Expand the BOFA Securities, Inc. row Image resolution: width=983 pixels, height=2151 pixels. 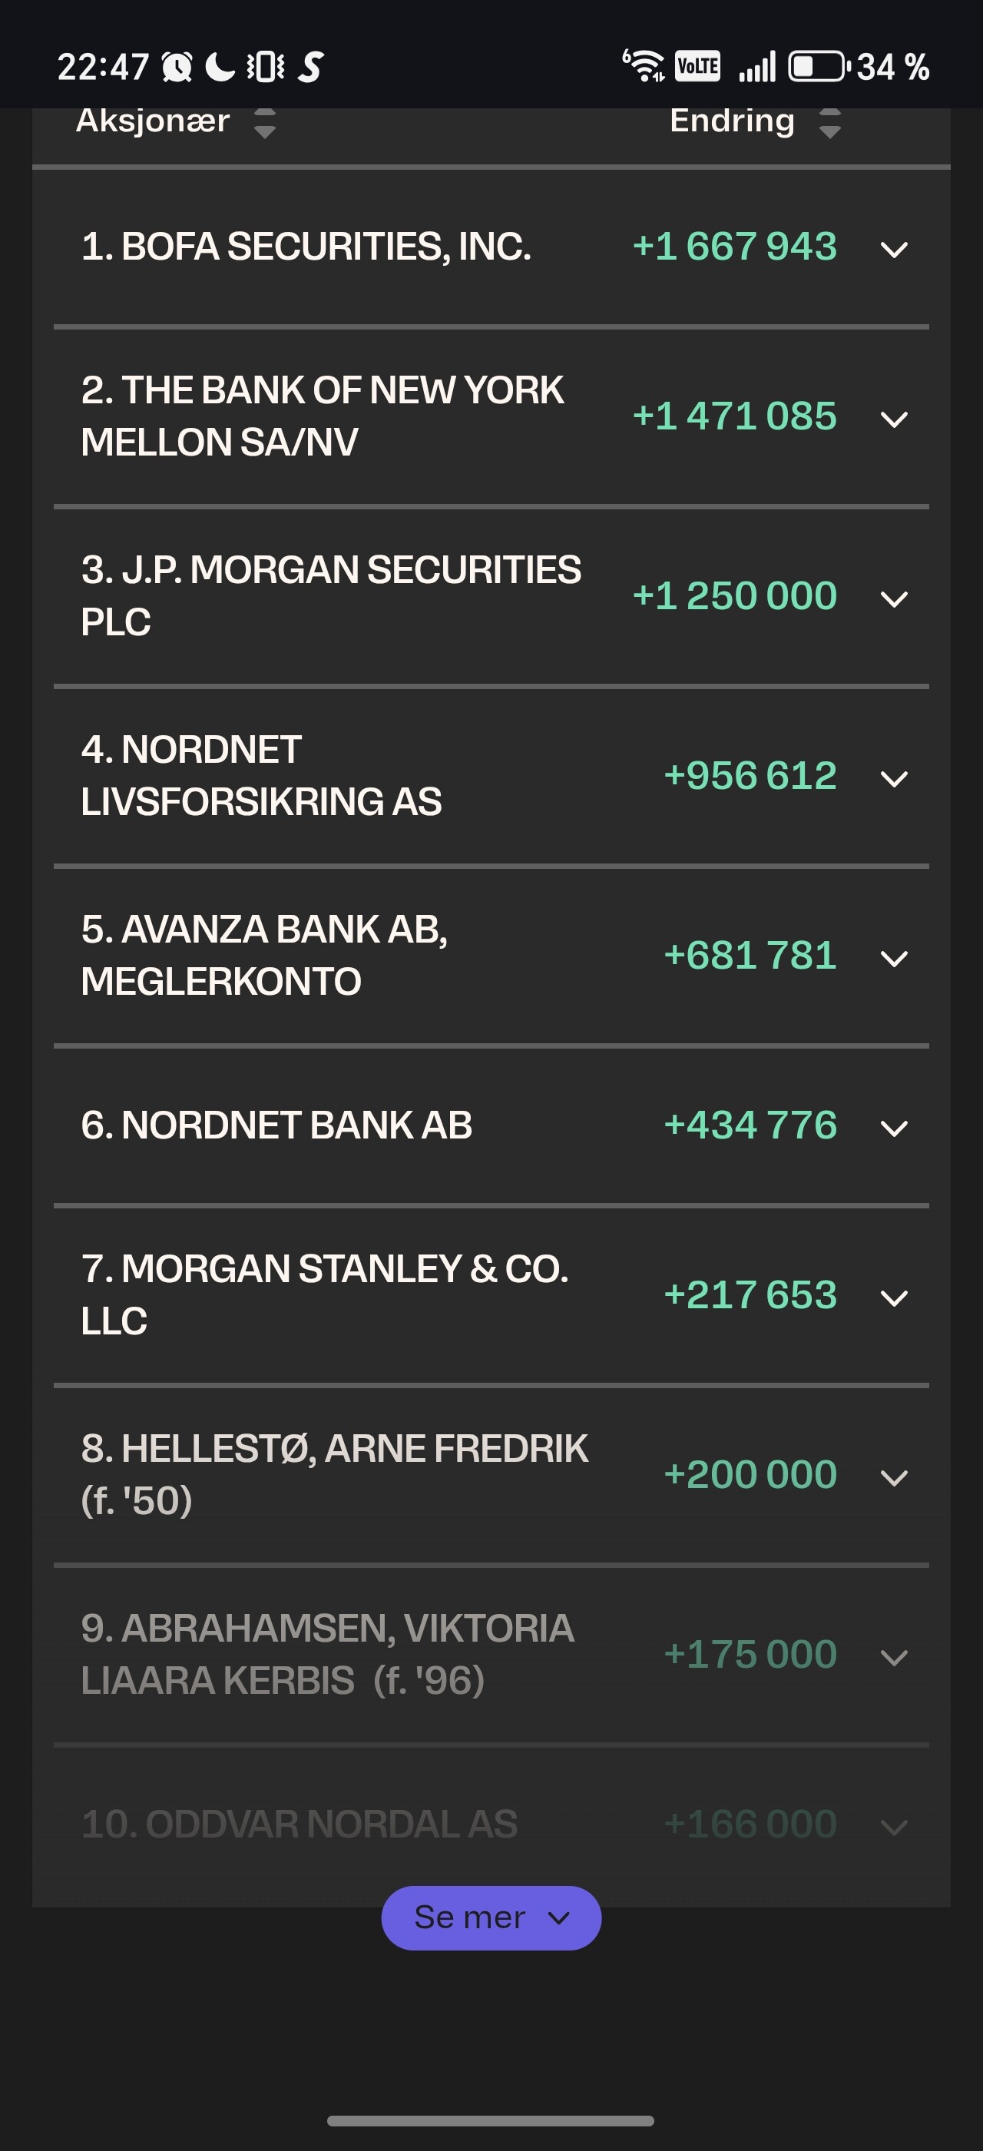894,249
